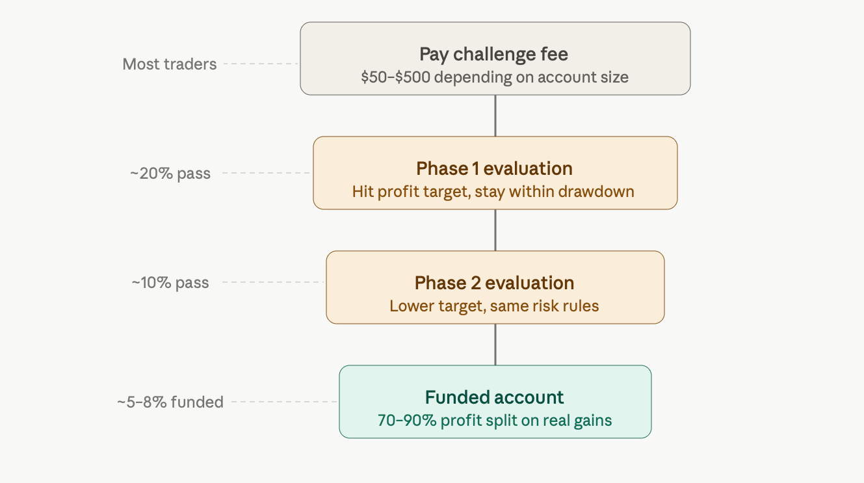
Task: Click the $50–$500 account size subtitle
Action: pos(495,77)
